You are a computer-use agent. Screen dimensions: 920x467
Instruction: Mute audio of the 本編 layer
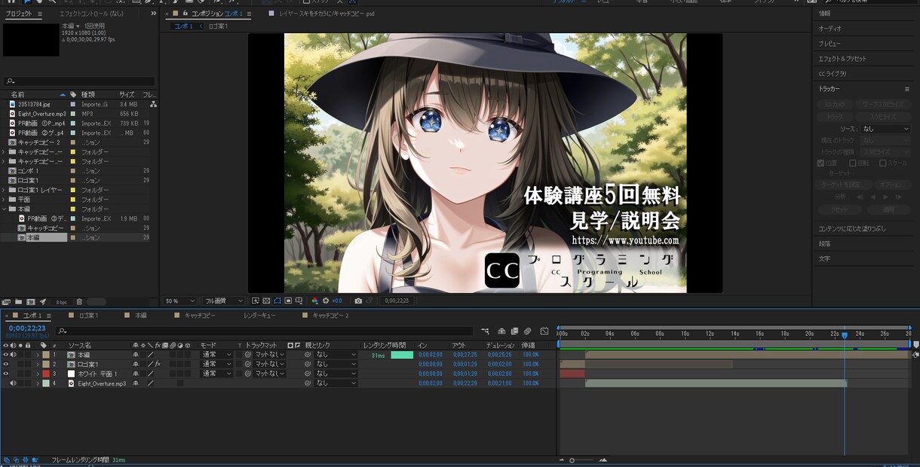tap(13, 354)
